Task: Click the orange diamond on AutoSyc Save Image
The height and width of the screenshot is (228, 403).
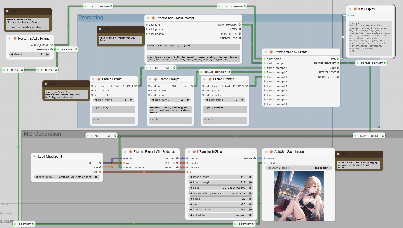Action: click(271, 152)
